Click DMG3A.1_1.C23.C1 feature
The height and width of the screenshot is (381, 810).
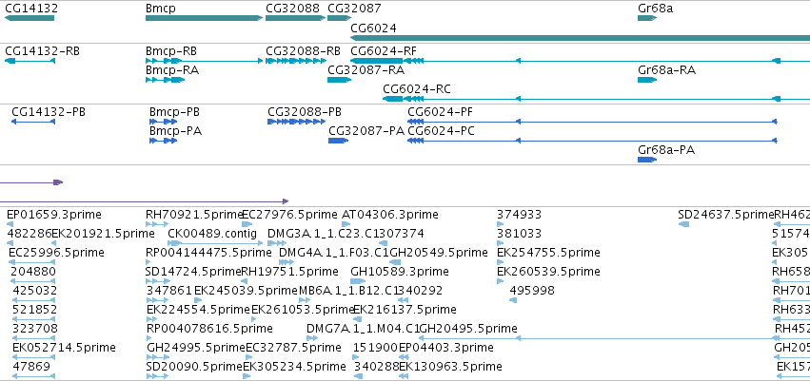(277, 243)
